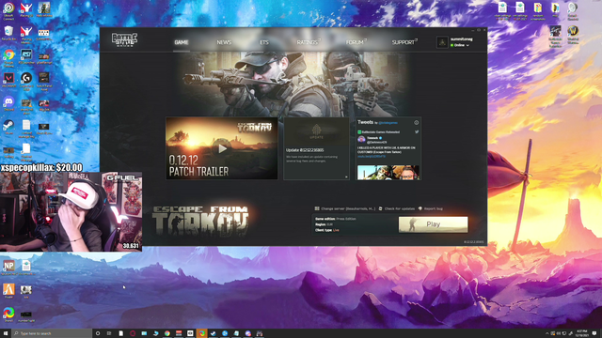Open the ETS tab

tap(264, 42)
